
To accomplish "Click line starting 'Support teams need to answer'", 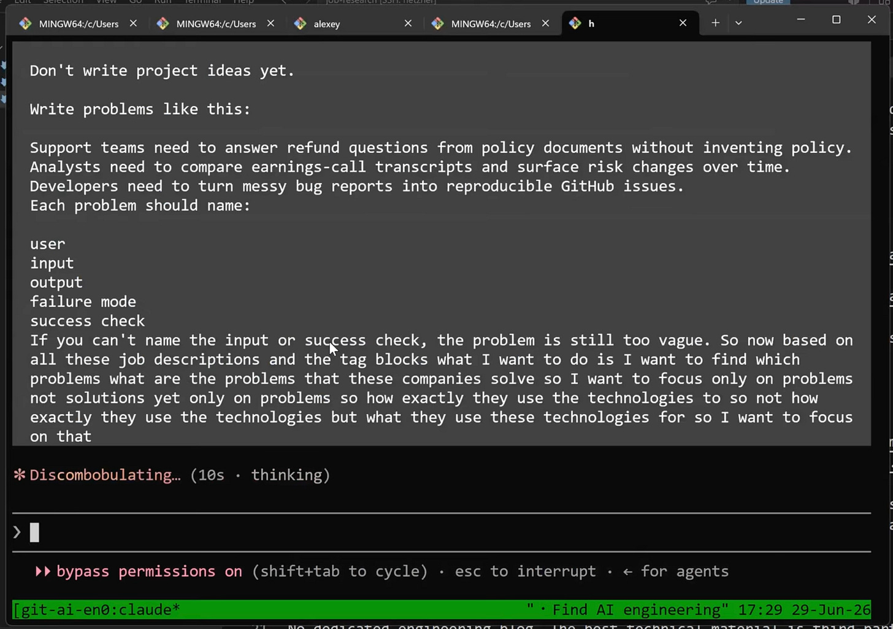I will coord(441,148).
